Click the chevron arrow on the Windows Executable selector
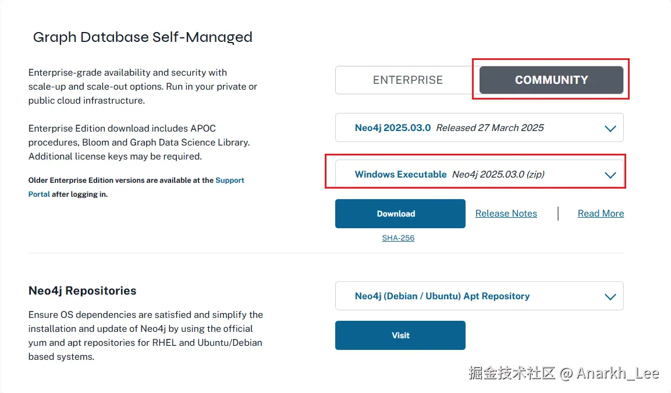Screen dimensions: 671x393 [x=610, y=175]
